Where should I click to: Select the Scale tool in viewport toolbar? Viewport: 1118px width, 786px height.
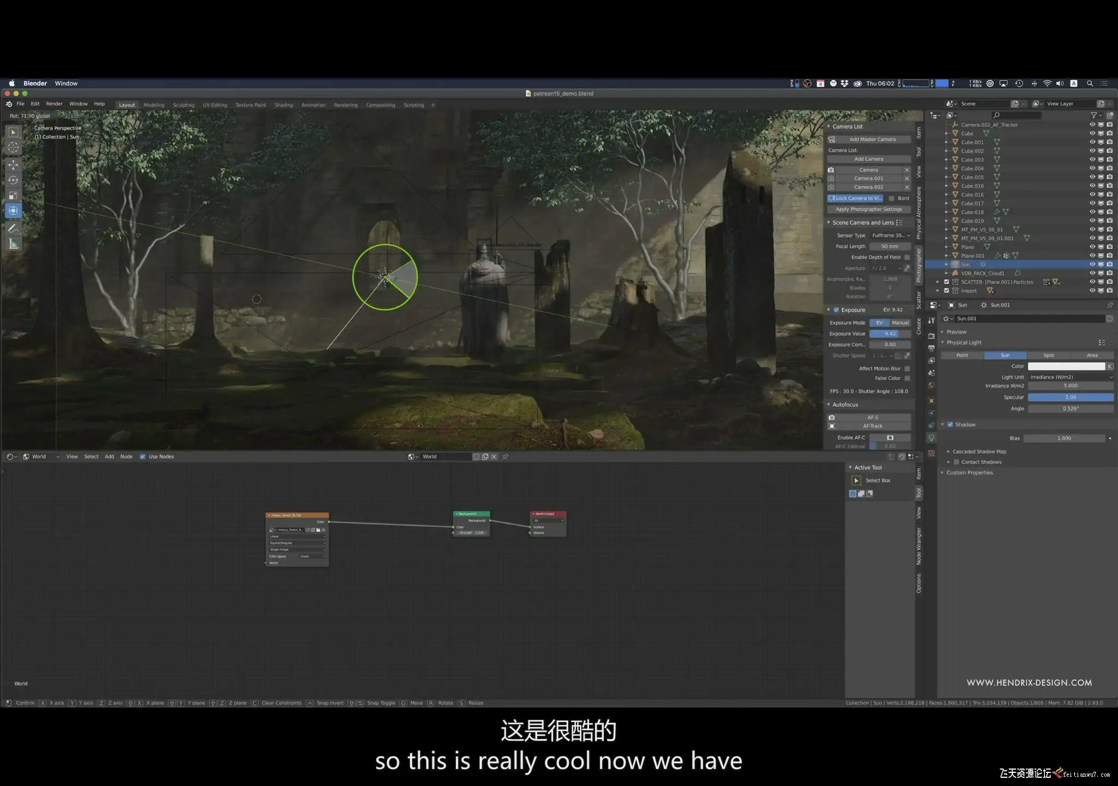point(14,195)
